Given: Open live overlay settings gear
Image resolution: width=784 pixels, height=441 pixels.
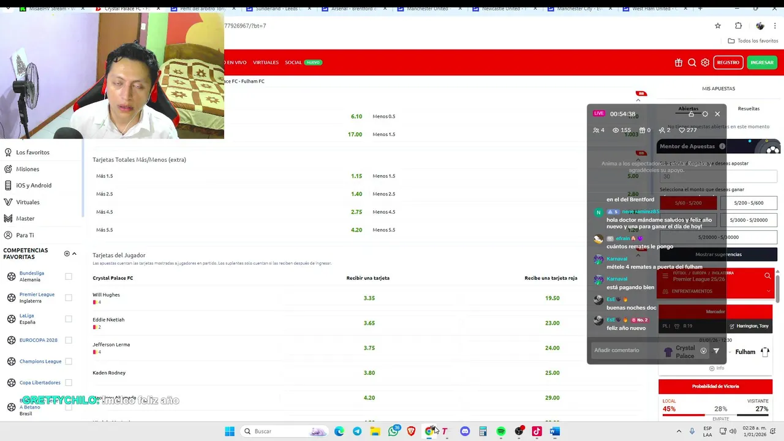Looking at the screenshot, I should 705,114.
